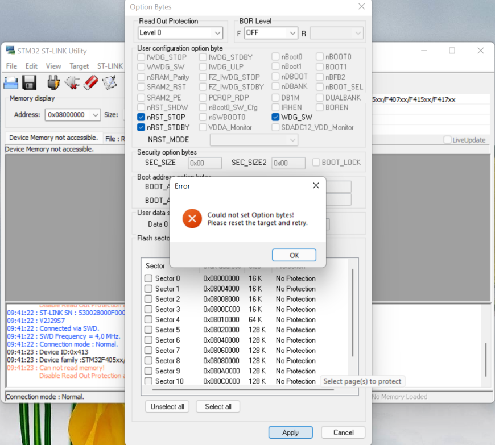The height and width of the screenshot is (445, 495).
Task: Click Cancel in Option Bytes dialog
Action: 343,432
